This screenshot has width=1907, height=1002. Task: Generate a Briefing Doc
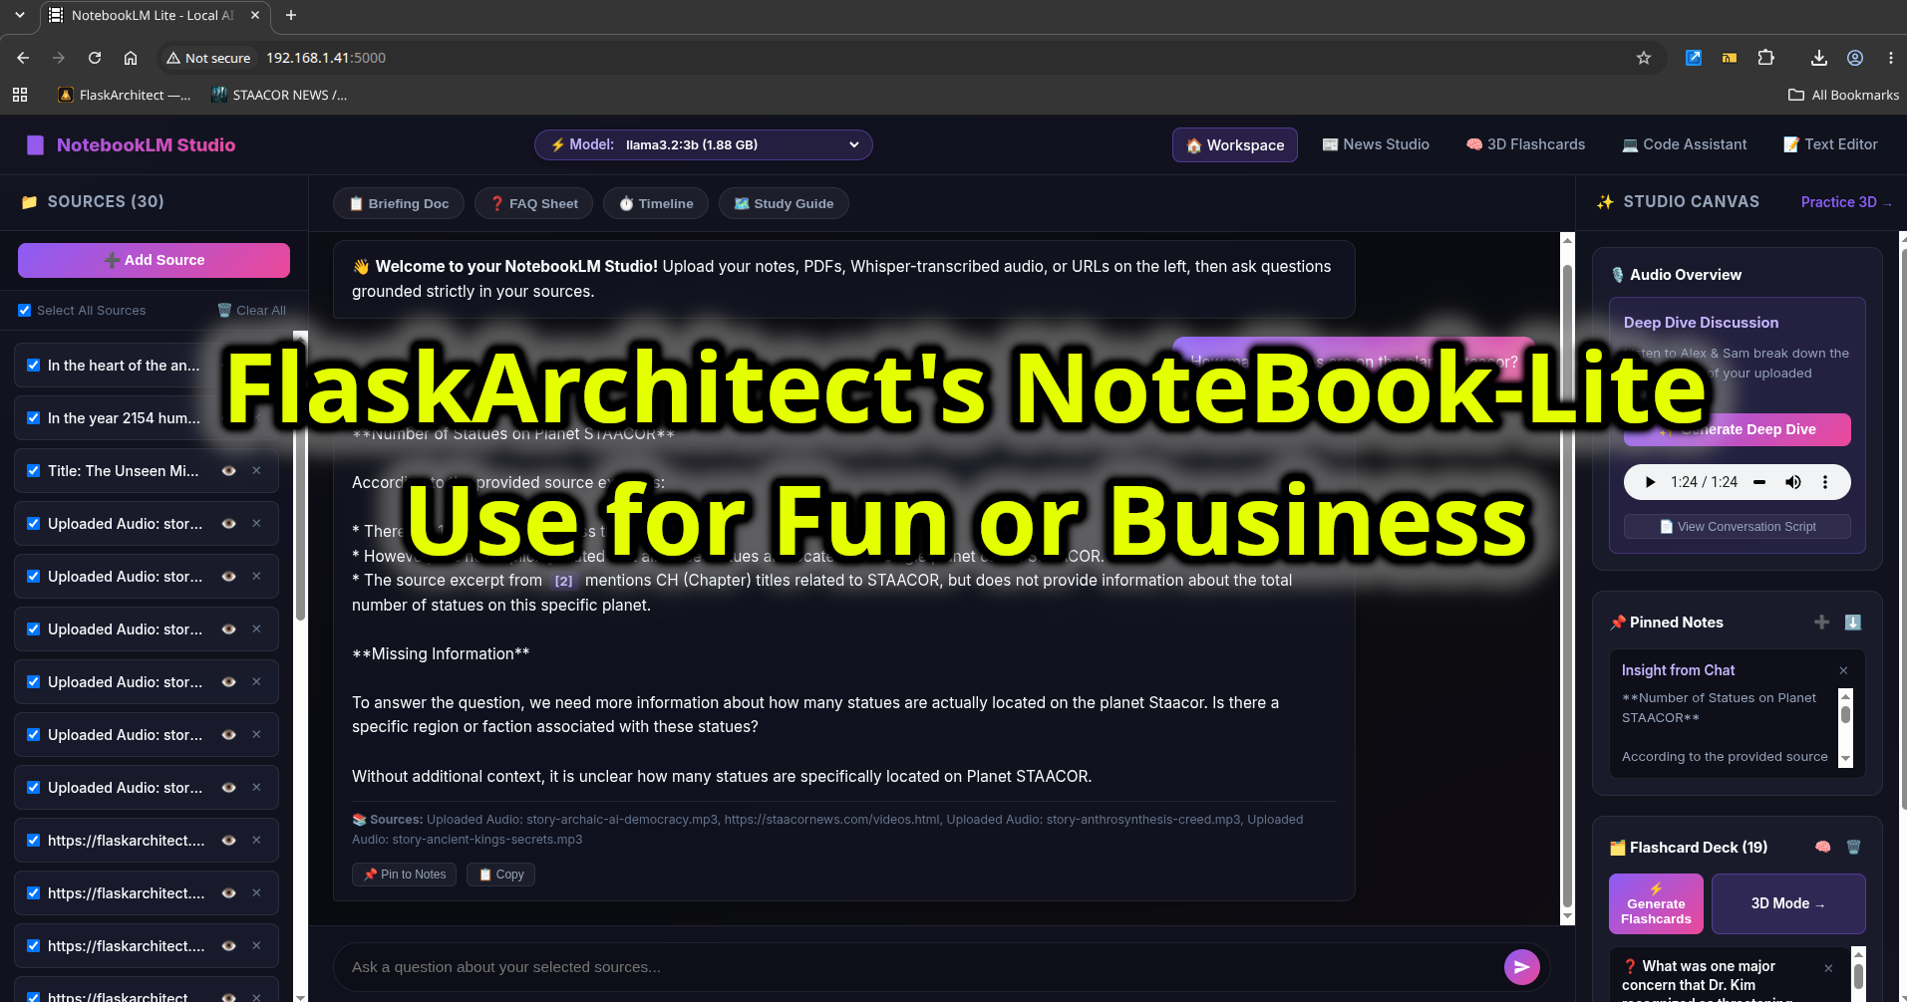click(x=398, y=203)
